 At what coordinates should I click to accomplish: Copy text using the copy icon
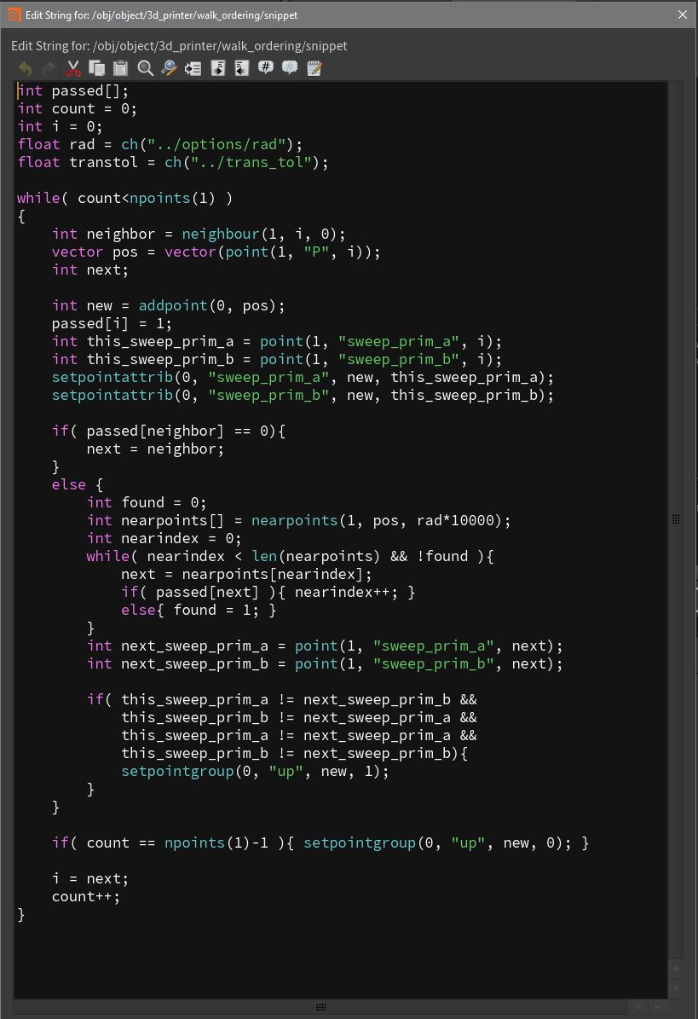pos(97,68)
